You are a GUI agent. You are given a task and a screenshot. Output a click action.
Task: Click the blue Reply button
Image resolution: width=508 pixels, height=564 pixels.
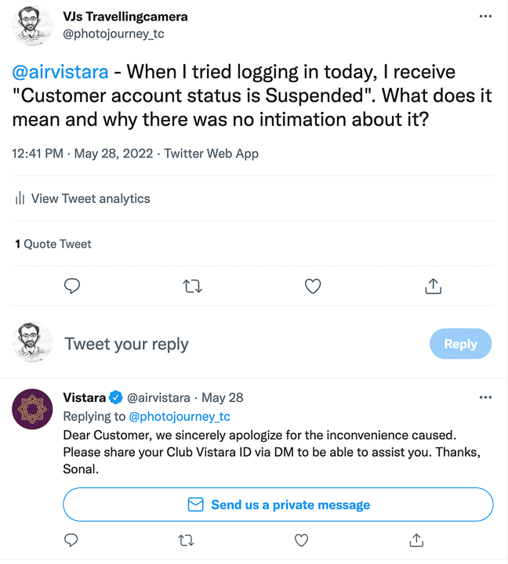tap(460, 344)
